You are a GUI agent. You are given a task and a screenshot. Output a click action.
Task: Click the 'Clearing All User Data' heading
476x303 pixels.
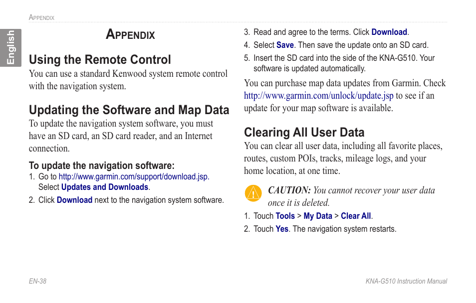pos(304,132)
